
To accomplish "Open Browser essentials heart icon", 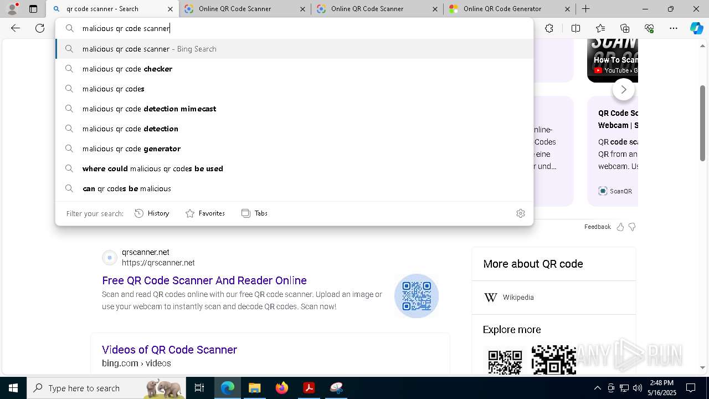I will (x=649, y=28).
